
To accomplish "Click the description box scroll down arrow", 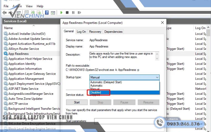I will pos(157,59).
